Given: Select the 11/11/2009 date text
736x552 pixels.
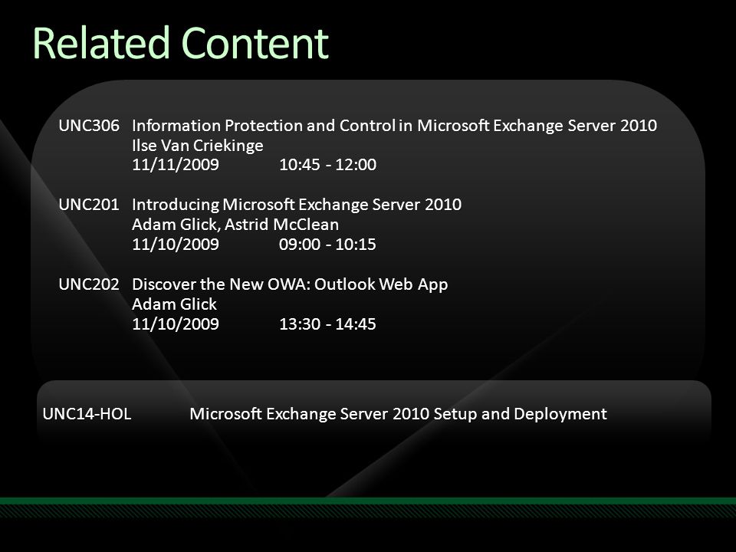Looking at the screenshot, I should click(176, 165).
